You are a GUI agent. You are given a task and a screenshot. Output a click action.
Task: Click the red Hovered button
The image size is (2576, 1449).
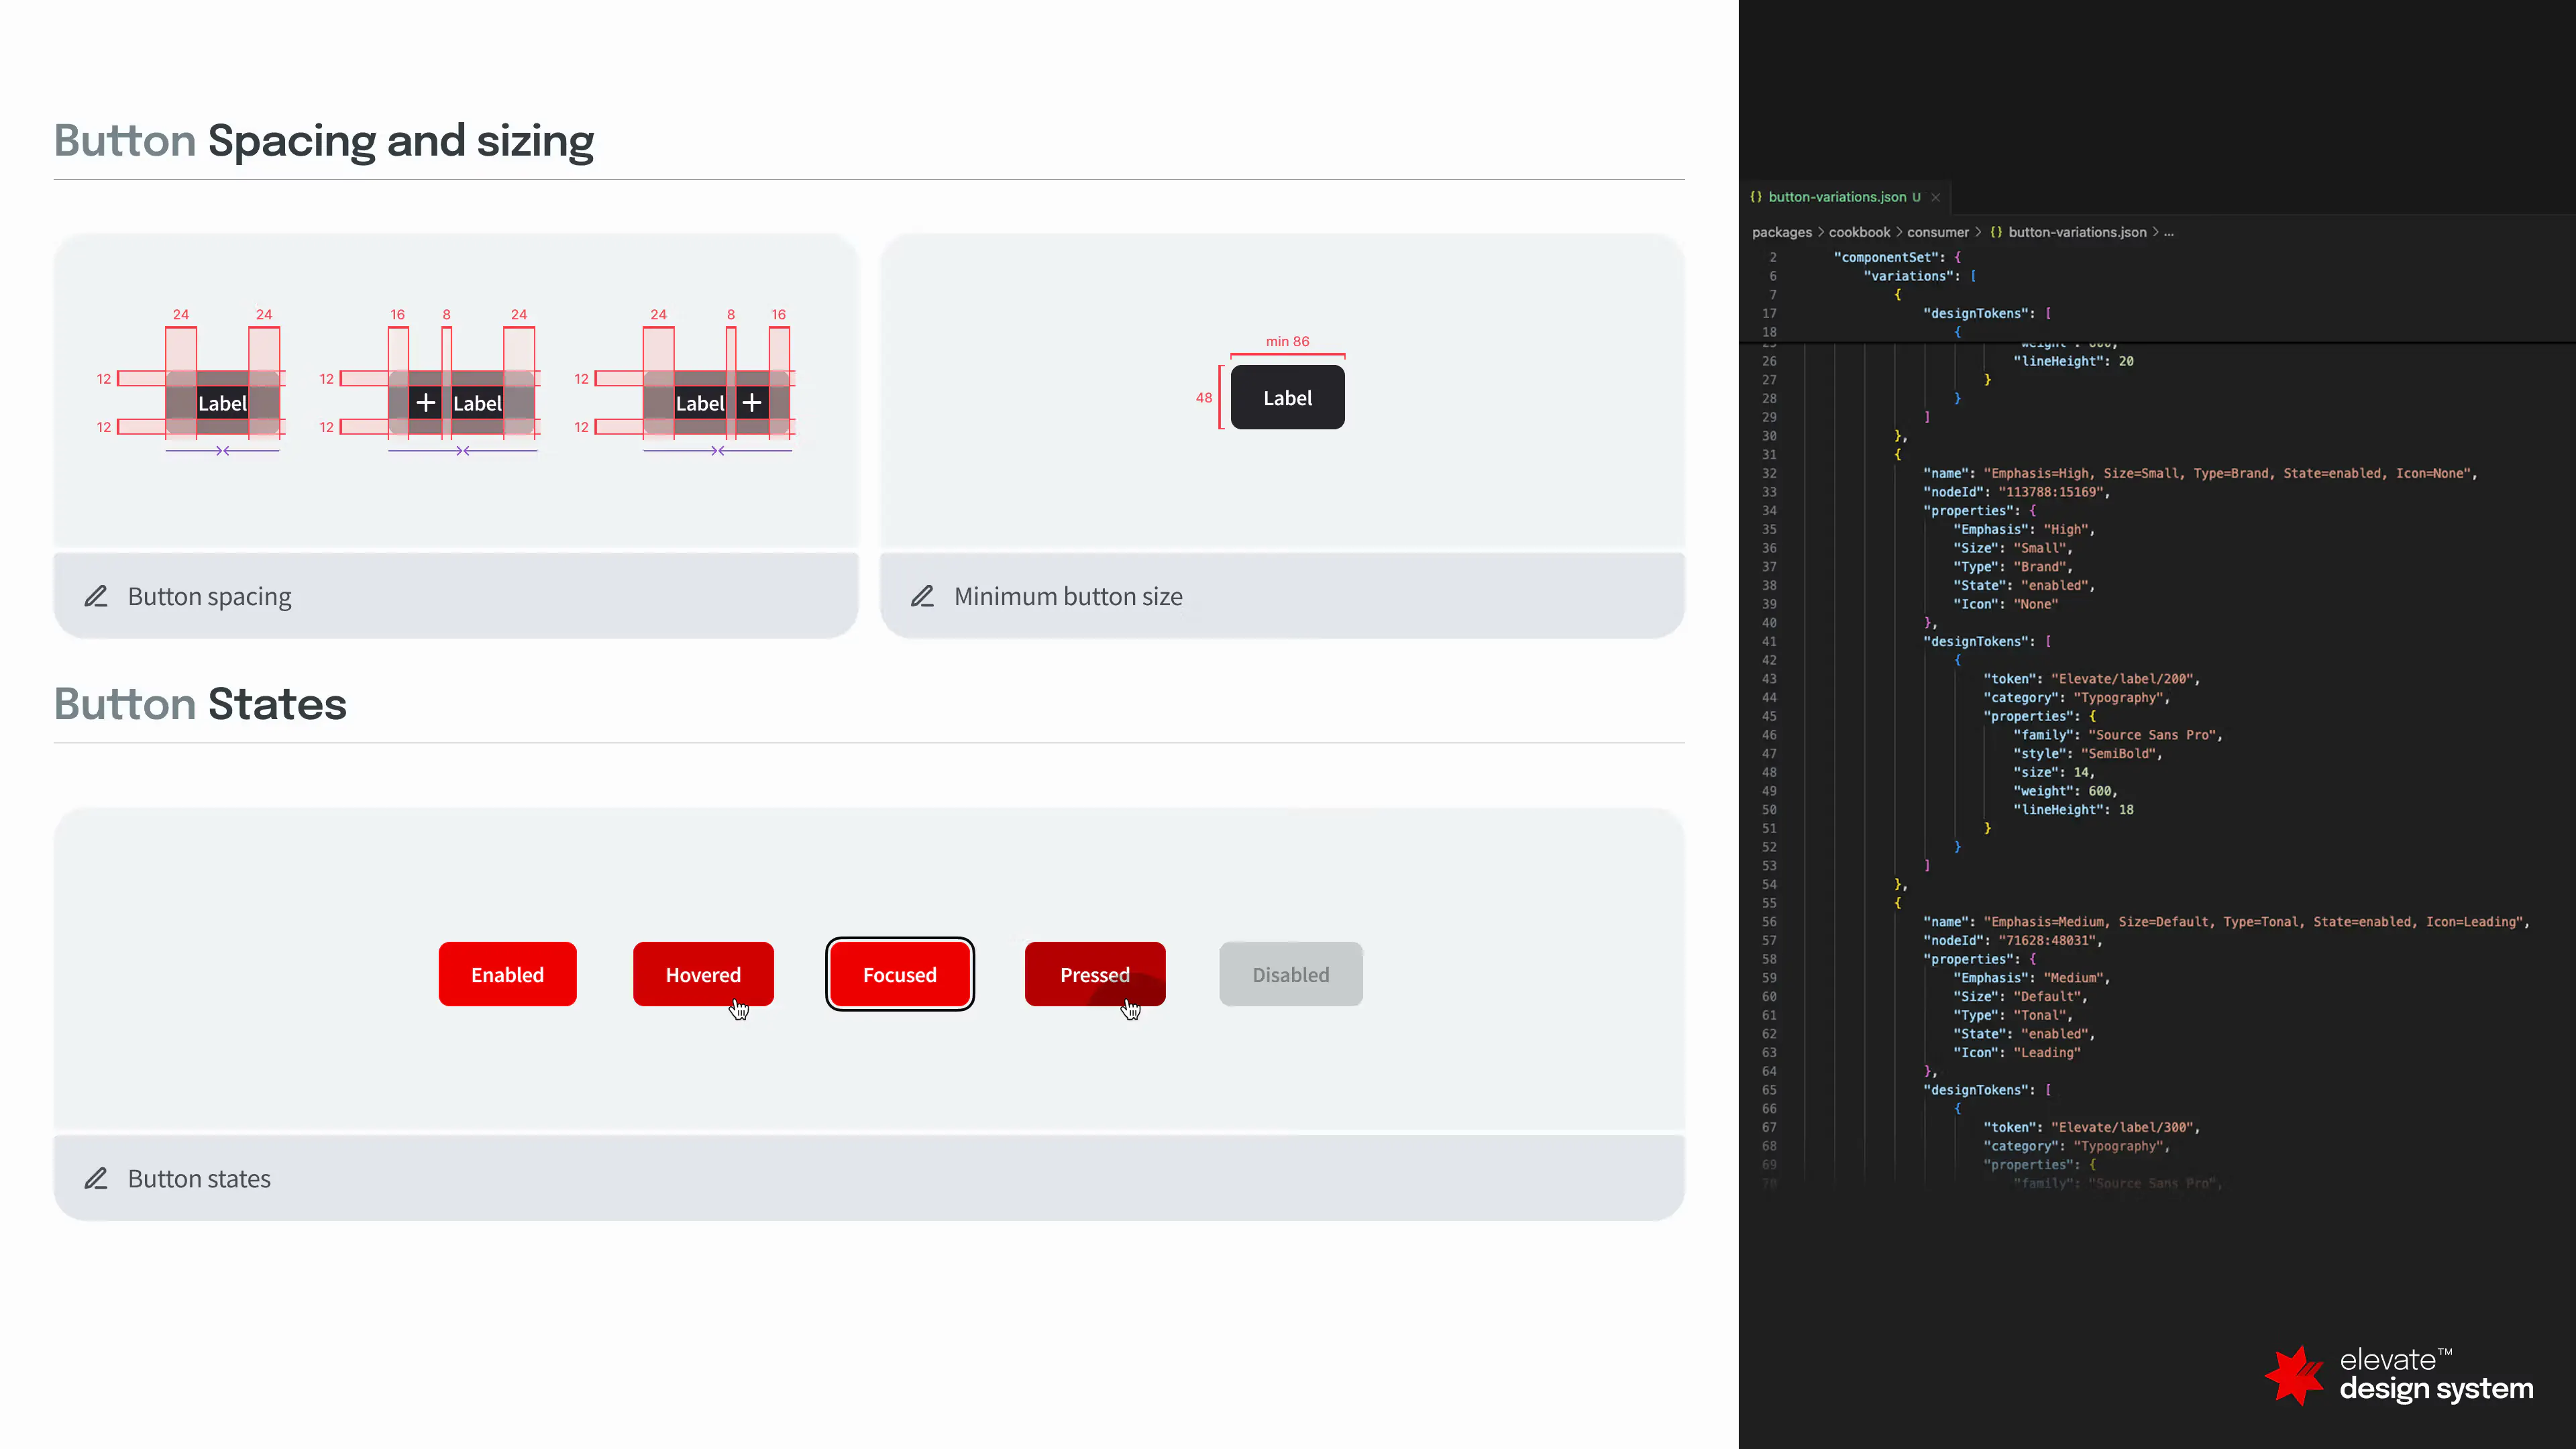coord(703,974)
